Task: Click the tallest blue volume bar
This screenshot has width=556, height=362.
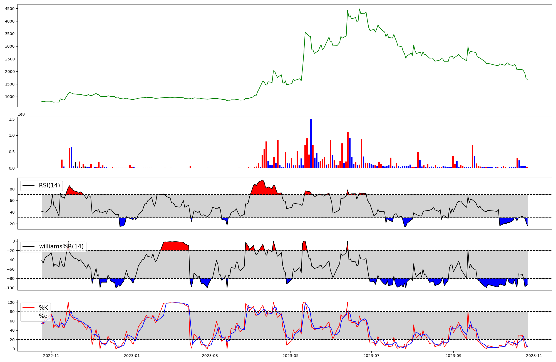Action: coord(311,144)
